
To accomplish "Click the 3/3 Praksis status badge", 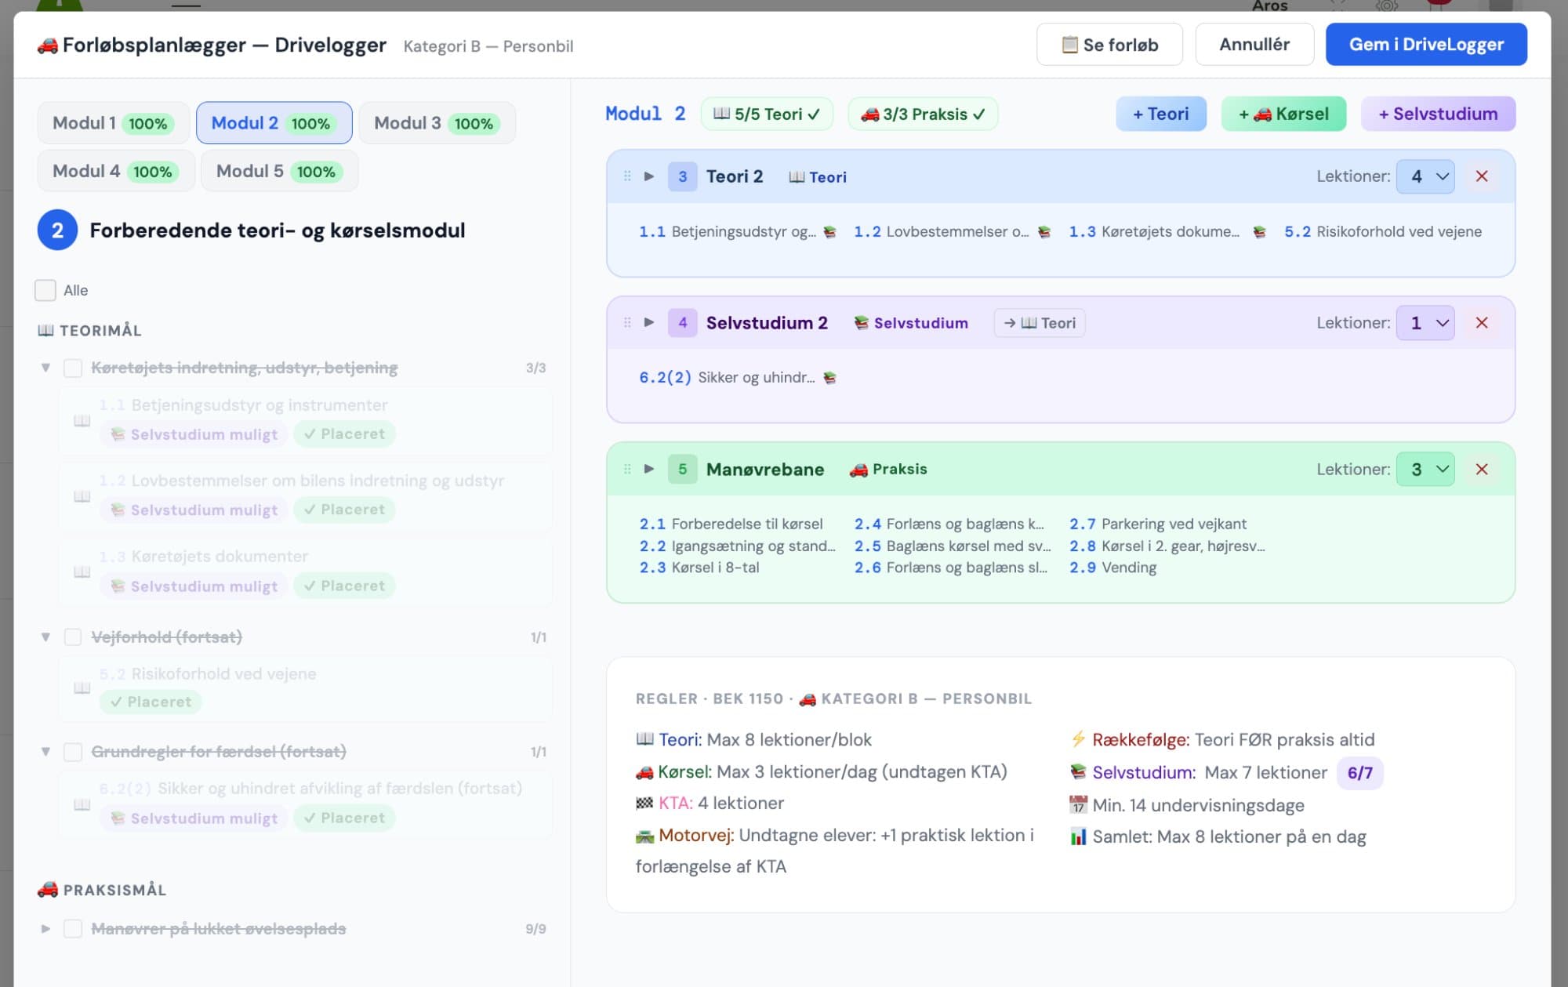I will point(923,114).
